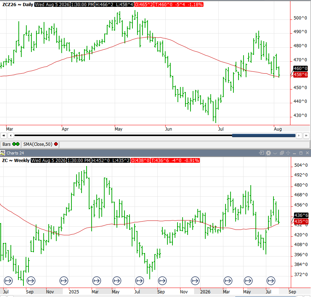The width and height of the screenshot is (311, 297).
Task: Click the rollover marker just before 2025
Action: click(64, 281)
